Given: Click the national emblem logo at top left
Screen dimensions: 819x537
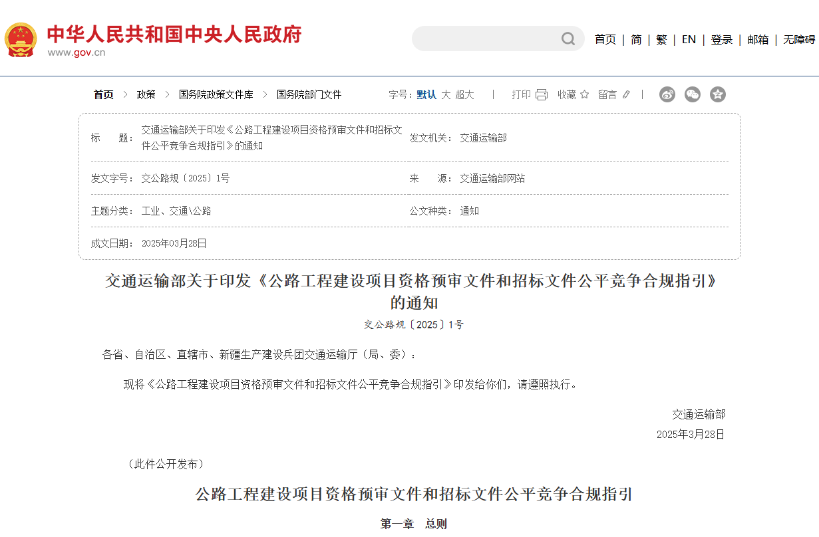Looking at the screenshot, I should (22, 39).
